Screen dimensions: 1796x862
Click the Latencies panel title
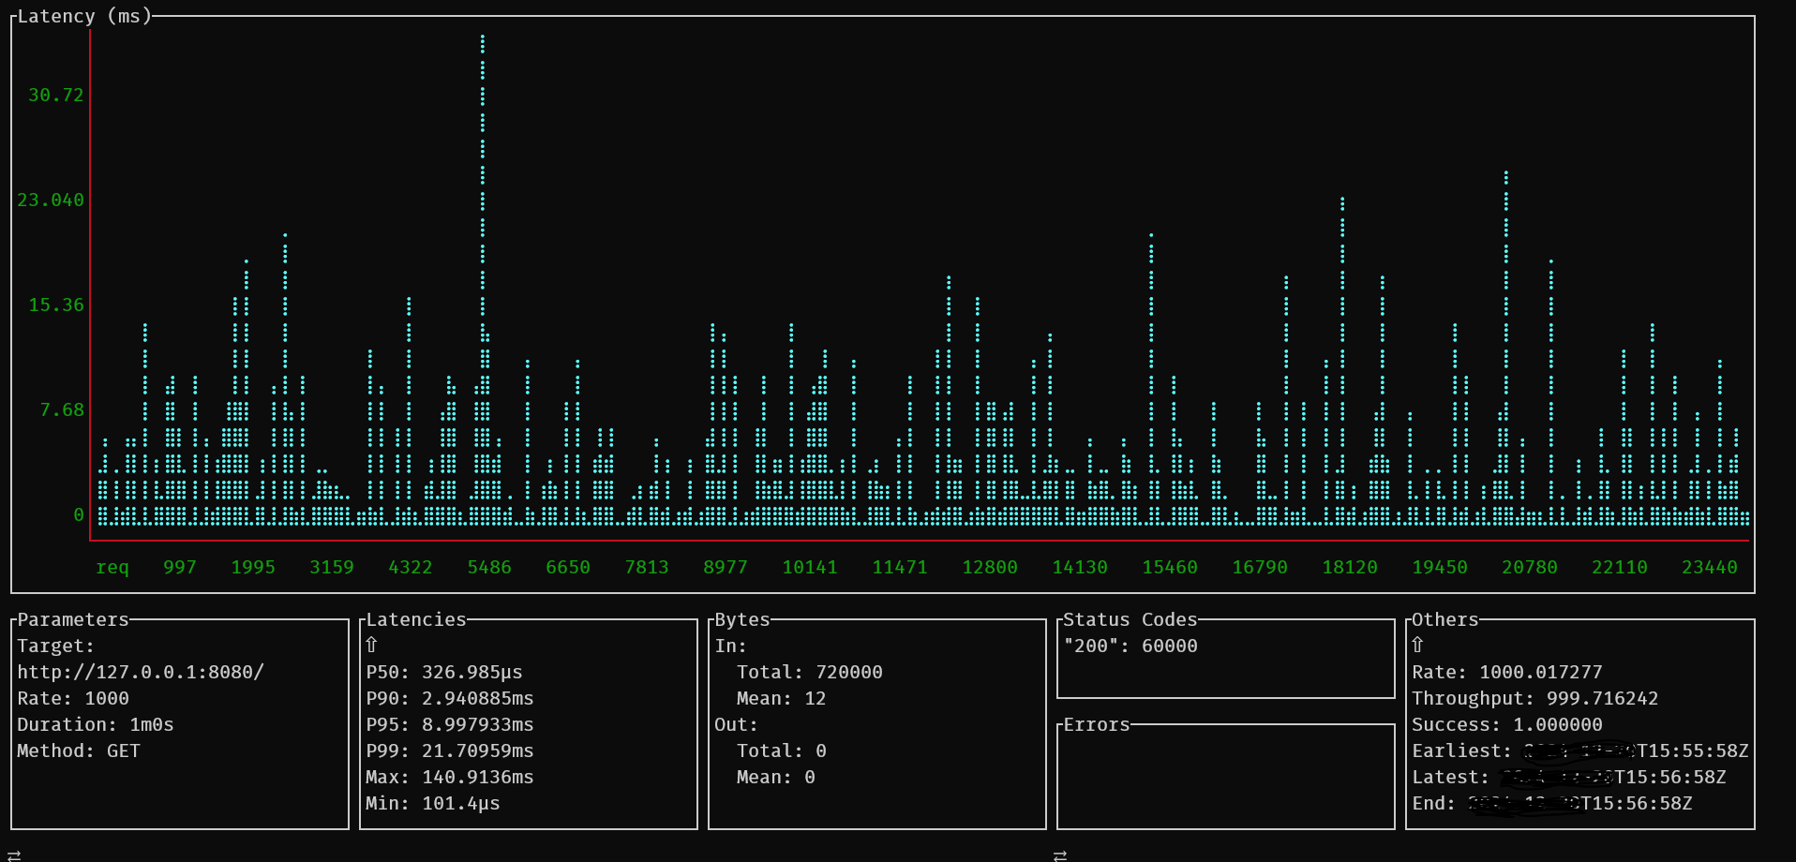pos(416,619)
